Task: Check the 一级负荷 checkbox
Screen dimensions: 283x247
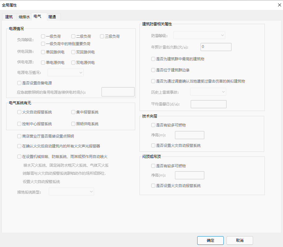Action: 43,36
